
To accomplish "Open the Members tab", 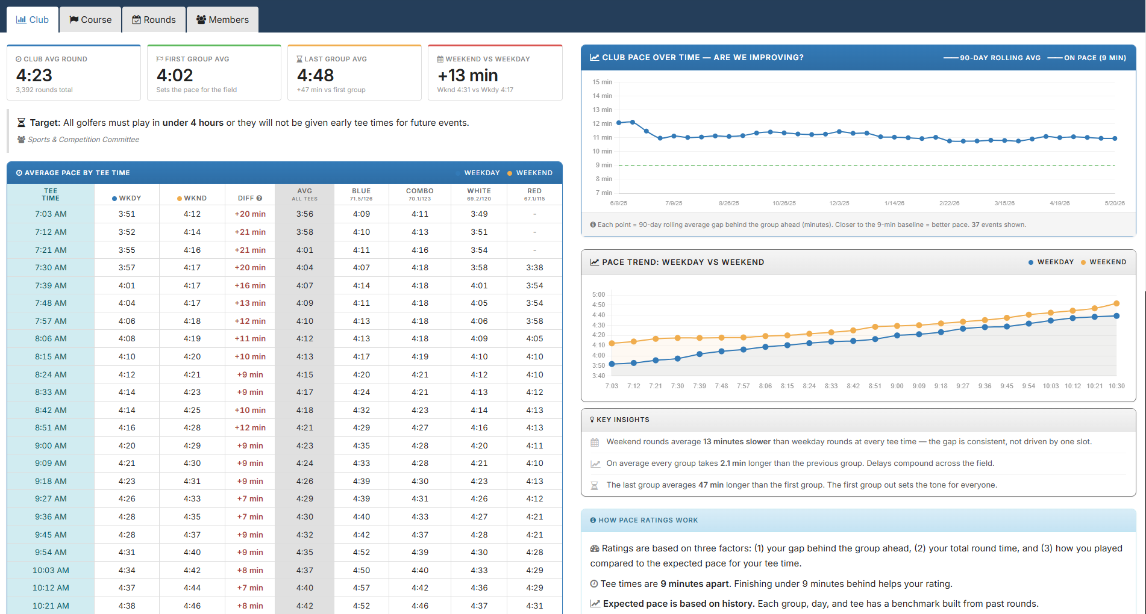I will (x=222, y=19).
